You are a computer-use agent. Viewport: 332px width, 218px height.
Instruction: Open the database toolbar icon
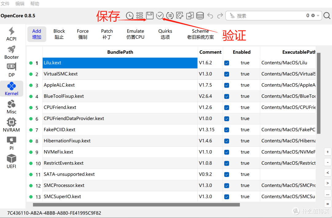click(200, 15)
